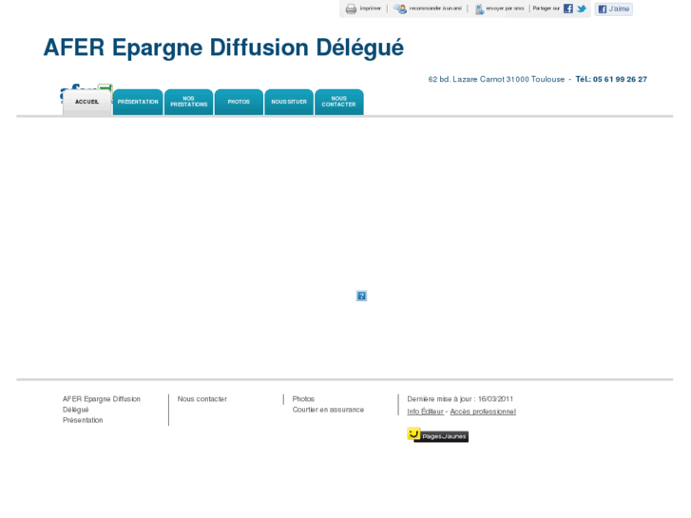Open the 'Info Éditeur' link
Viewport: 691px width, 518px height.
pos(425,412)
